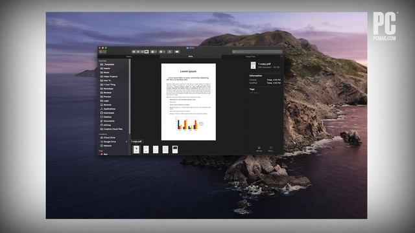
Task: Click the sidebar scrollbar
Action: point(130,96)
